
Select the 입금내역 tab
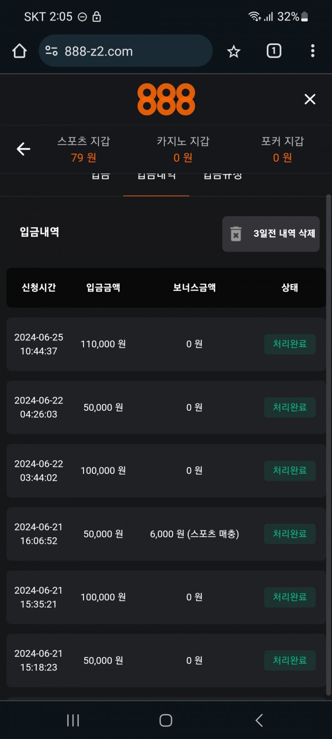click(x=156, y=177)
